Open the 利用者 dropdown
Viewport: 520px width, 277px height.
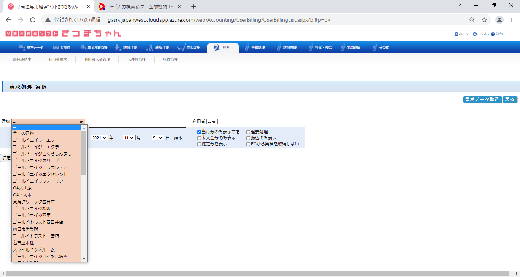click(212, 122)
